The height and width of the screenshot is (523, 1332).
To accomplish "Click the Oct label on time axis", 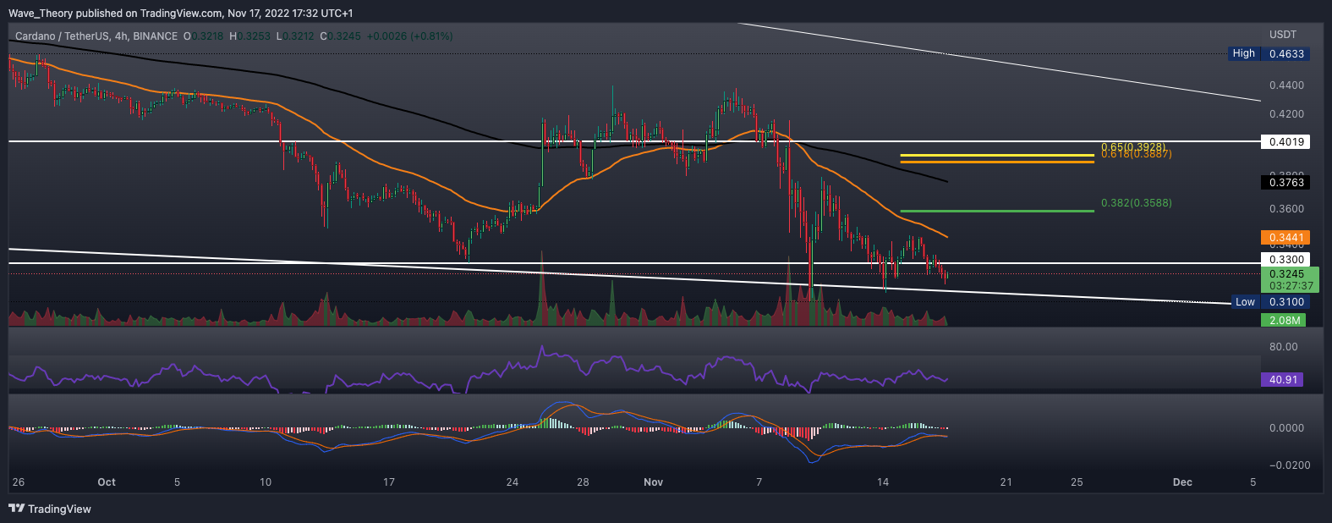I will click(107, 482).
